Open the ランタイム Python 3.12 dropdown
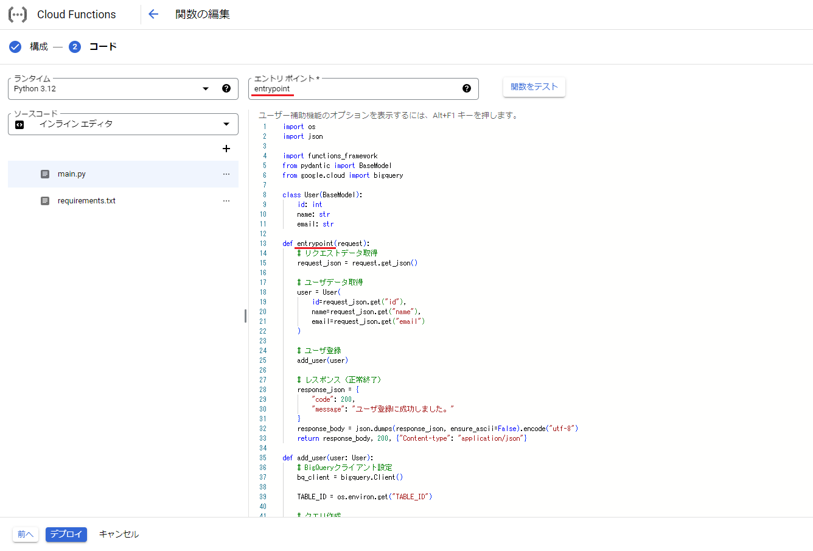Viewport: 813px width, 551px height. coord(123,89)
